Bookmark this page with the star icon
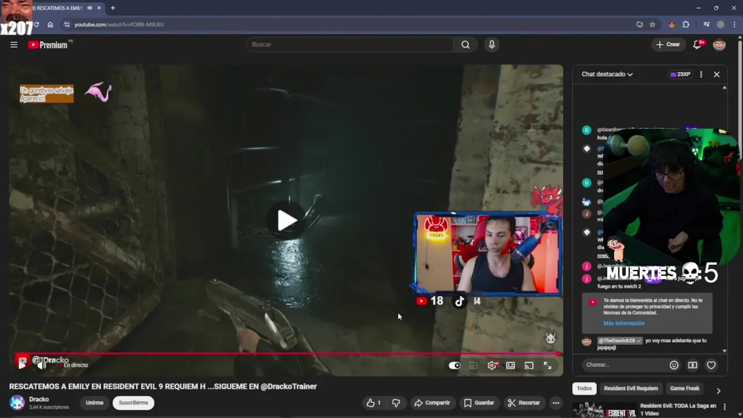Viewport: 743px width, 418px height. tap(652, 24)
